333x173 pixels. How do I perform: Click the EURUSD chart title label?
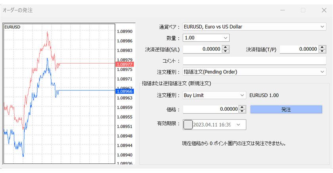12,27
